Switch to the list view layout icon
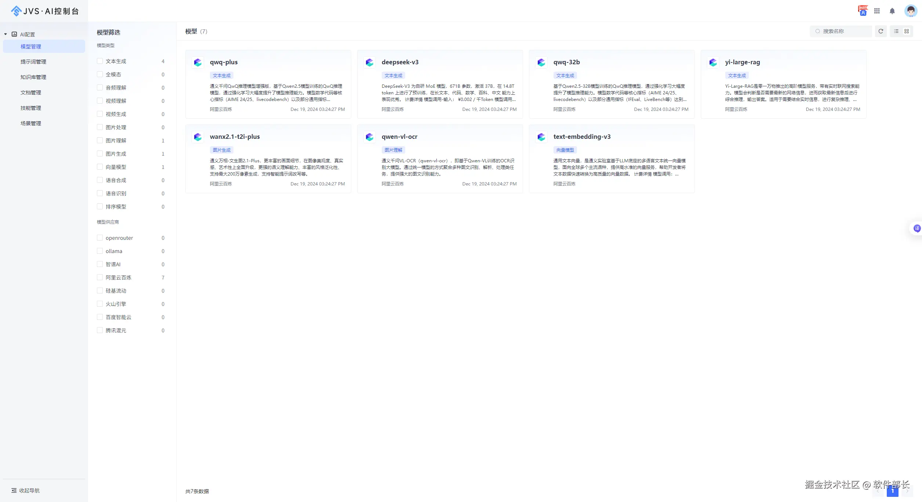922x502 pixels. click(896, 31)
